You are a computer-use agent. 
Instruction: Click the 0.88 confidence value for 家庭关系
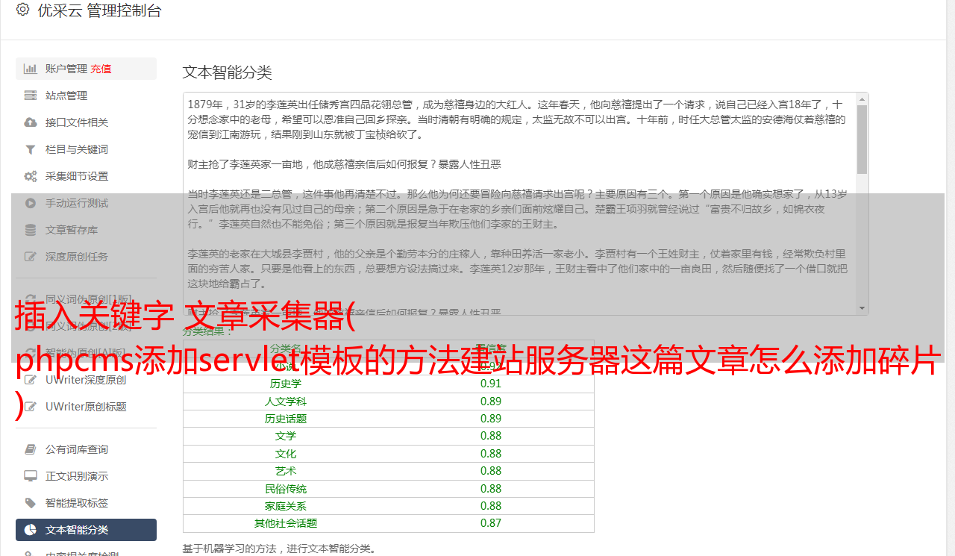point(491,506)
